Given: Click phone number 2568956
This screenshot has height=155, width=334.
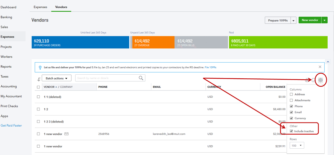Looking at the screenshot, I should click(x=104, y=134).
